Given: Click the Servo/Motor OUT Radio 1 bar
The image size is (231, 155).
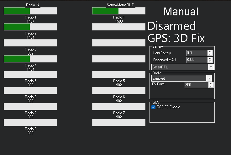Looking at the screenshot, I should (x=118, y=11).
